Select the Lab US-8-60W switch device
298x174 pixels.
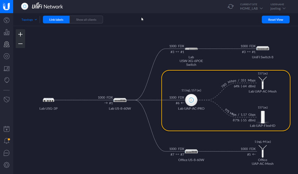click(120, 100)
